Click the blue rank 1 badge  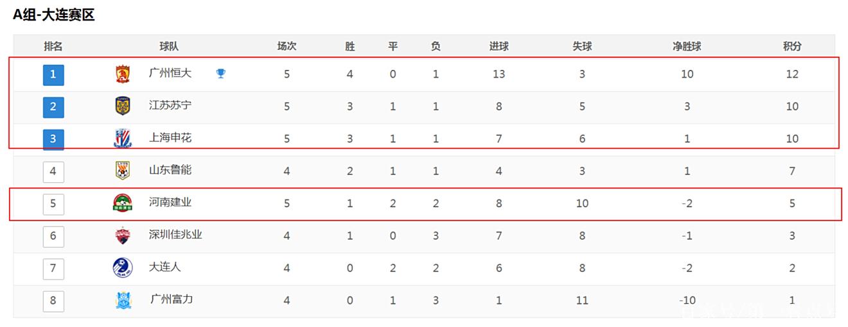[53, 74]
